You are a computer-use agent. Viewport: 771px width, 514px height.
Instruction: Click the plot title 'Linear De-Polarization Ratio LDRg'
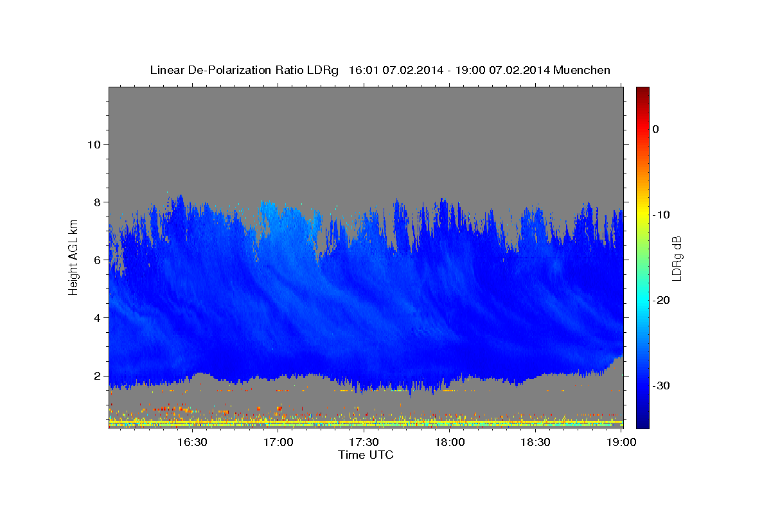244,70
